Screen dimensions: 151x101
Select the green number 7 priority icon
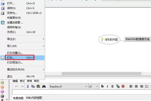pyautogui.click(x=2, y=83)
